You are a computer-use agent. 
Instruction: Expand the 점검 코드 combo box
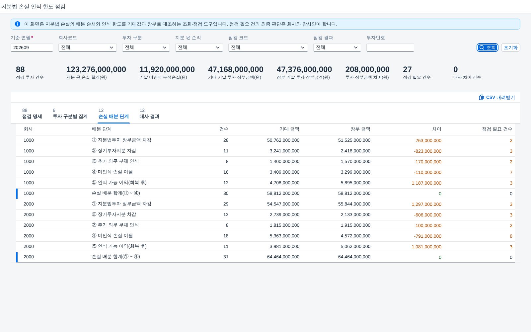point(268,47)
